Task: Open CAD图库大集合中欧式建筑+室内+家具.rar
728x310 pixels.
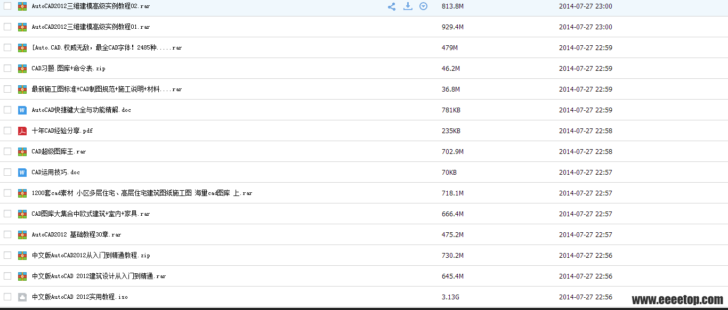Action: pyautogui.click(x=91, y=214)
